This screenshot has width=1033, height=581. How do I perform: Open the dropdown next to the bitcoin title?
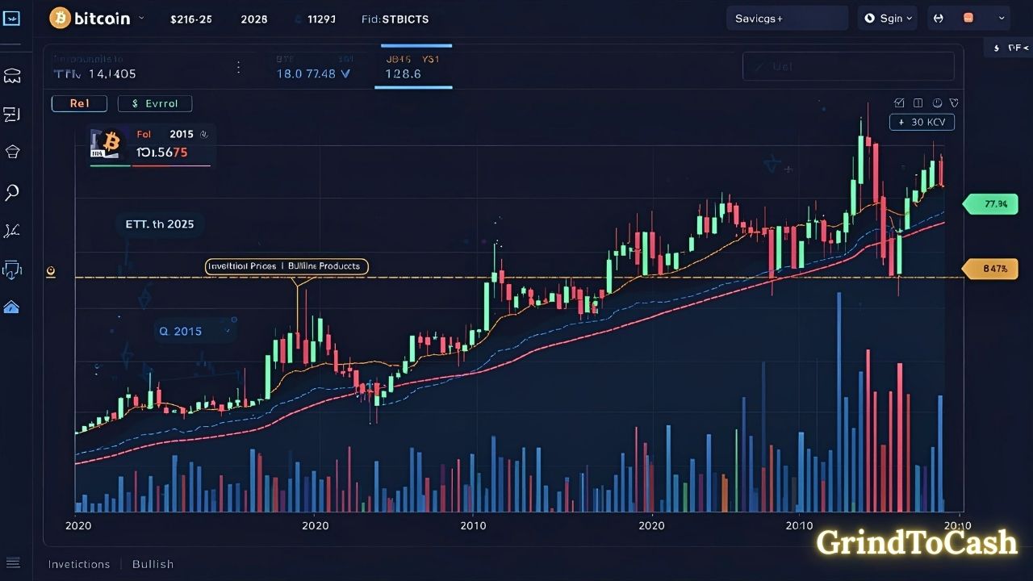142,17
